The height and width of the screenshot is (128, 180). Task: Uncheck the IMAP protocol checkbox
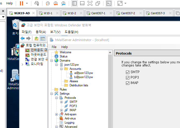click(128, 83)
